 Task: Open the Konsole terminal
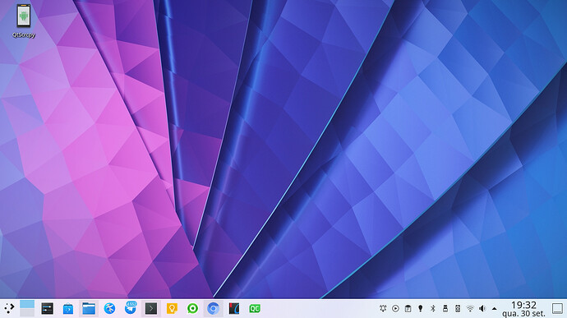point(151,309)
